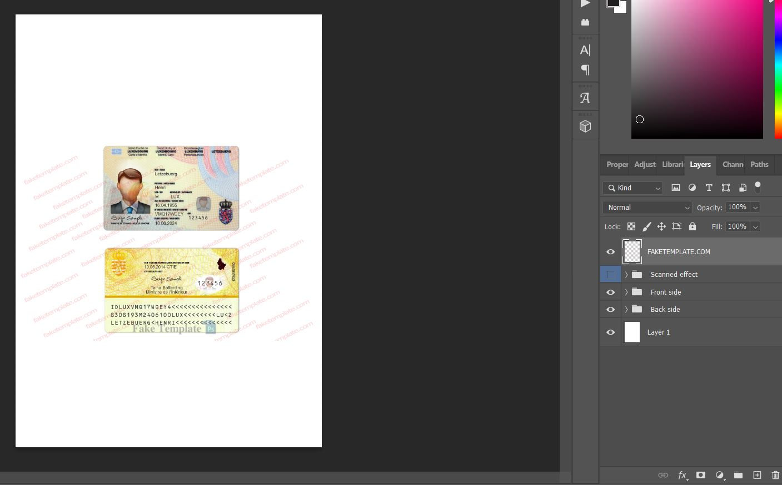Enable Lock transparent pixels
The image size is (782, 485).
631,226
